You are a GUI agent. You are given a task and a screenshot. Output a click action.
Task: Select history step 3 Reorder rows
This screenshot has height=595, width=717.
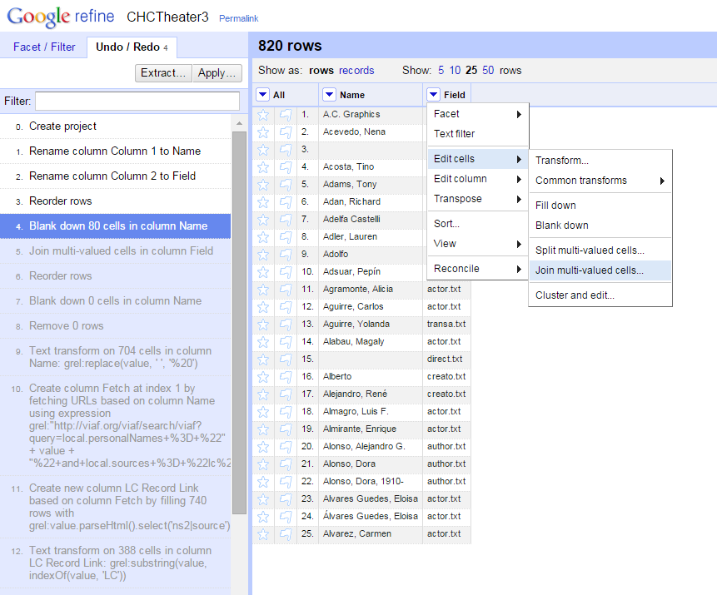[115, 201]
